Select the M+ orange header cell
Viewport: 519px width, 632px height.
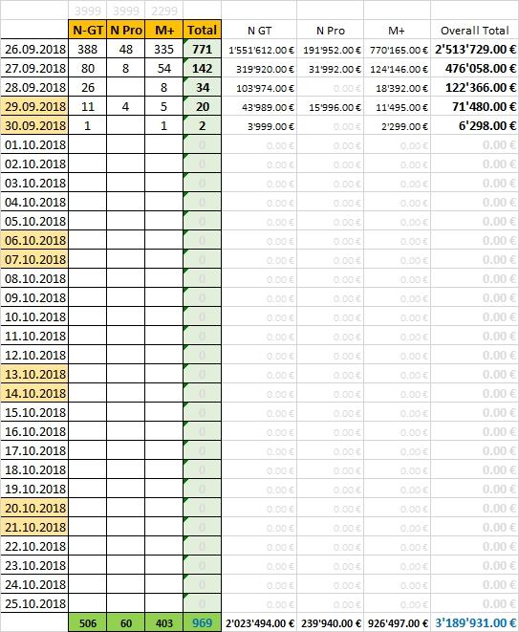[164, 30]
